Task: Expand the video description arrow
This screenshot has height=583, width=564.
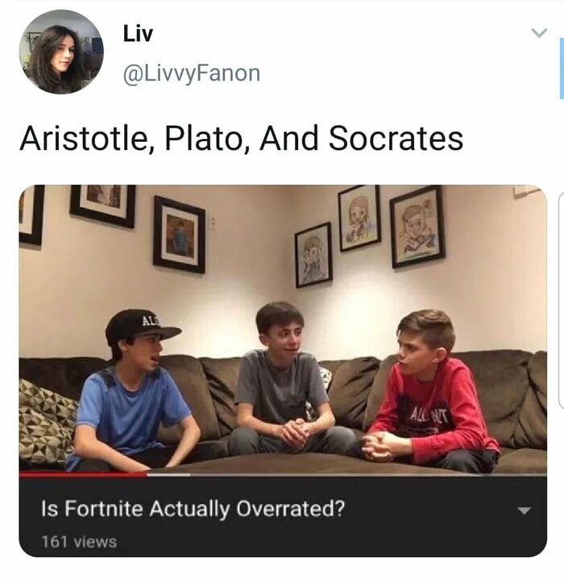Action: click(524, 510)
